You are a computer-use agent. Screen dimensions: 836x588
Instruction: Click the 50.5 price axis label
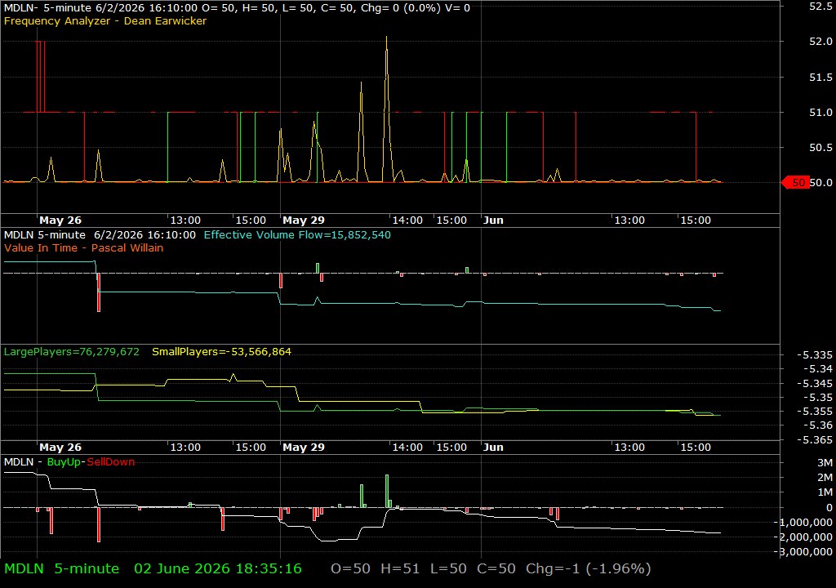pos(820,147)
